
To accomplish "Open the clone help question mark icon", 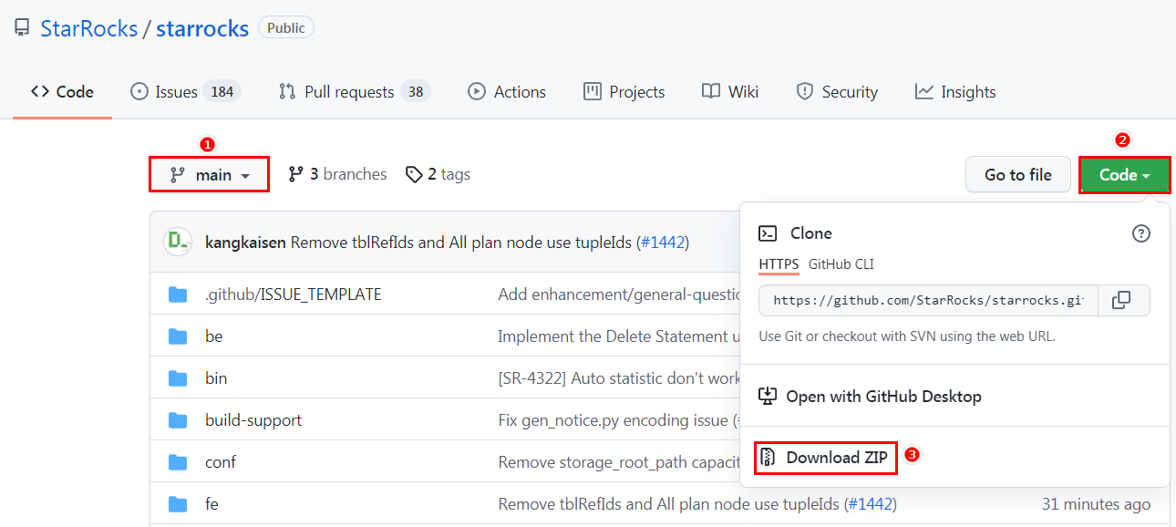I will click(x=1140, y=233).
